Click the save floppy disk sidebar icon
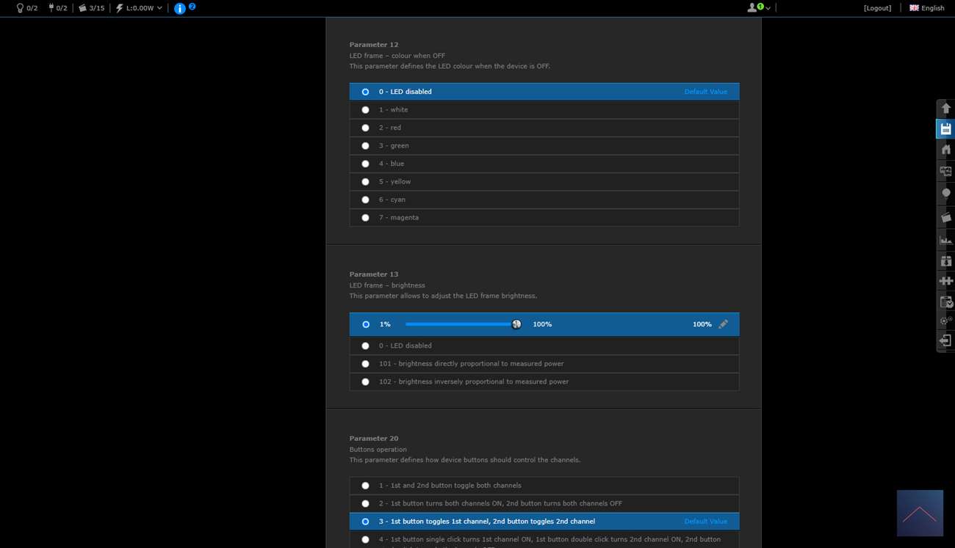Viewport: 955px width, 548px height. click(945, 129)
